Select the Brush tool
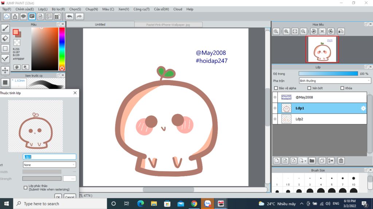The height and width of the screenshot is (209, 373). (x=5, y=28)
